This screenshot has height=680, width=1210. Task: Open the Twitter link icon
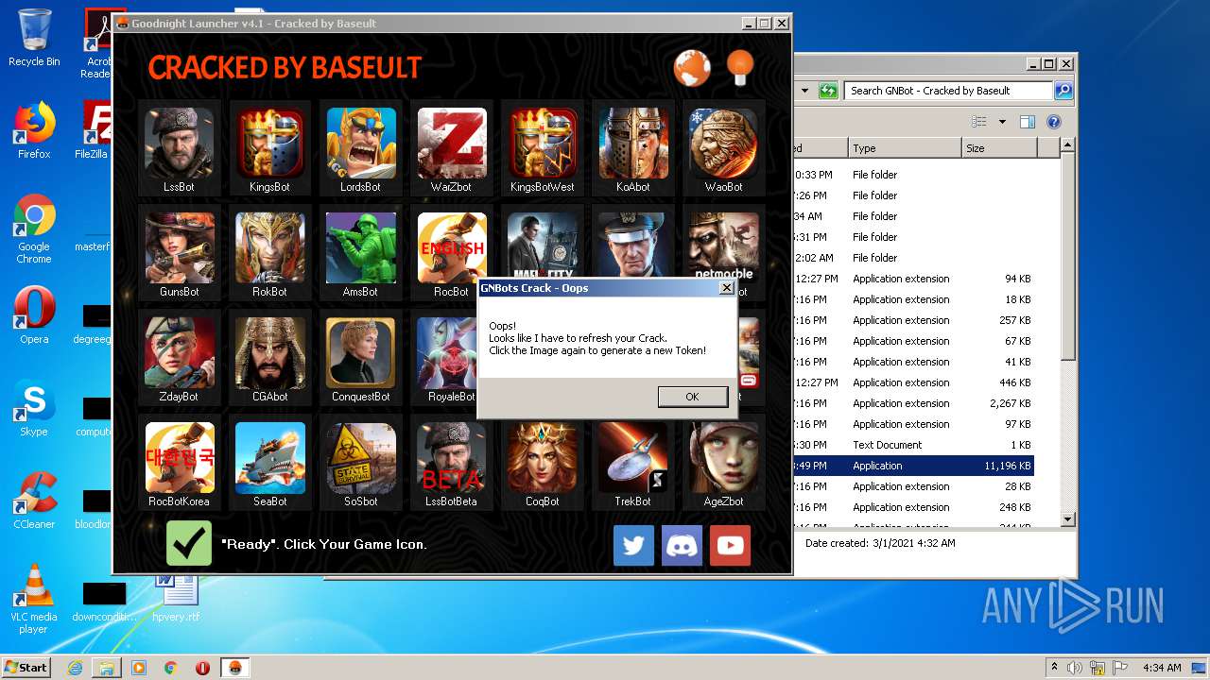633,545
